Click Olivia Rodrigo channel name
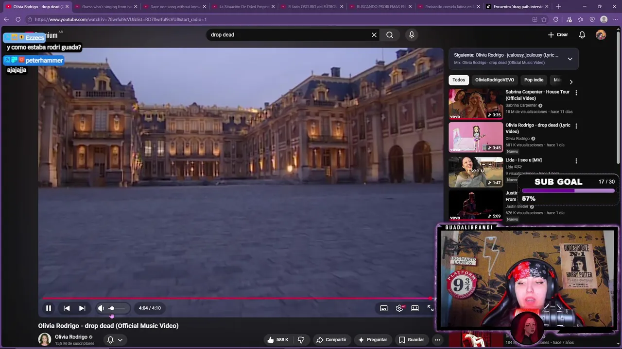Image resolution: width=622 pixels, height=349 pixels. 71,337
